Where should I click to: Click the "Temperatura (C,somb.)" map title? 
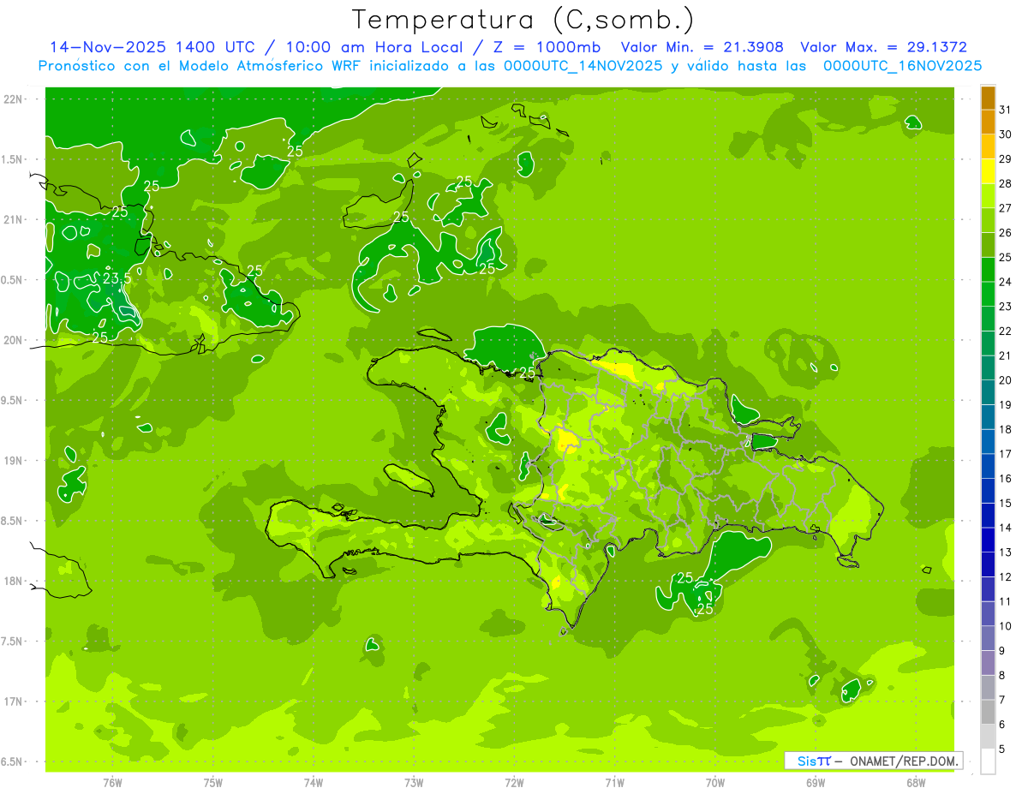(523, 20)
